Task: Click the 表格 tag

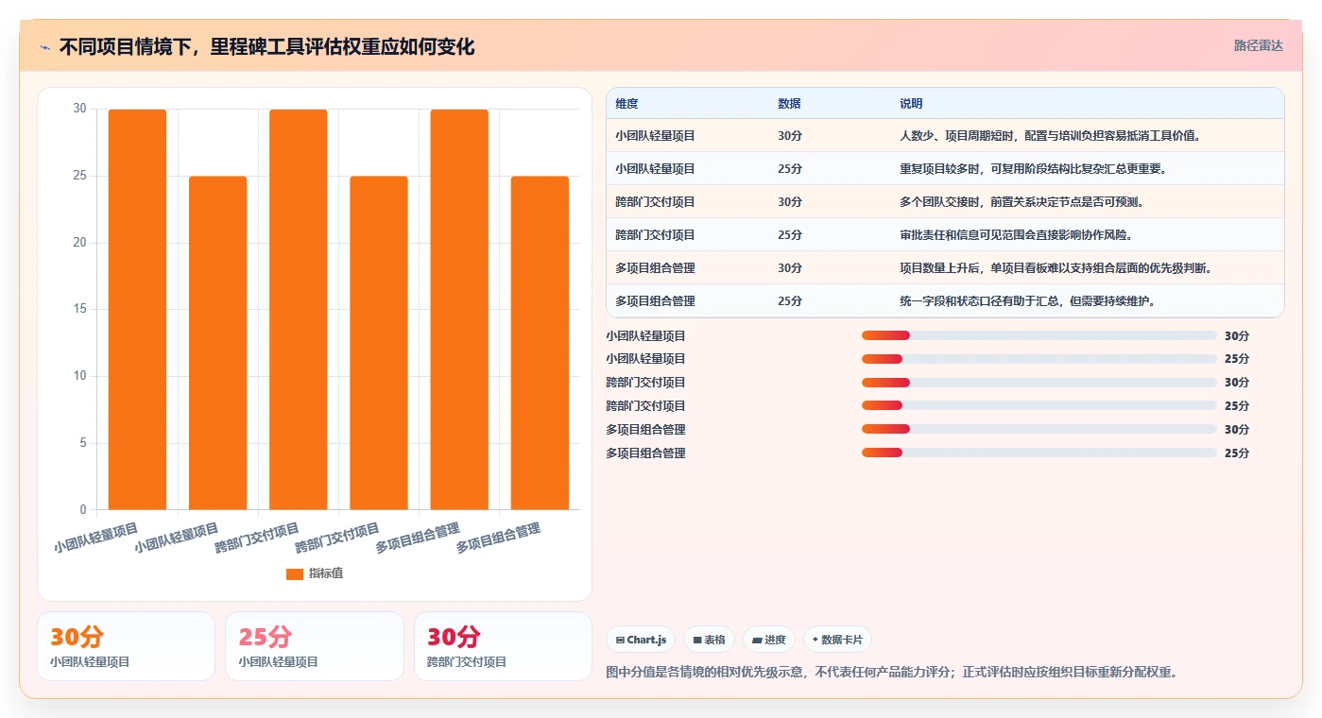Action: (x=709, y=640)
